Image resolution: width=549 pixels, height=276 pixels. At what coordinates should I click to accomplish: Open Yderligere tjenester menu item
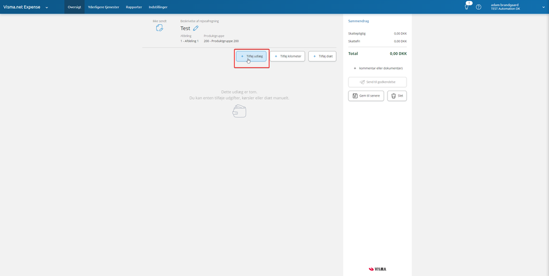pos(103,7)
